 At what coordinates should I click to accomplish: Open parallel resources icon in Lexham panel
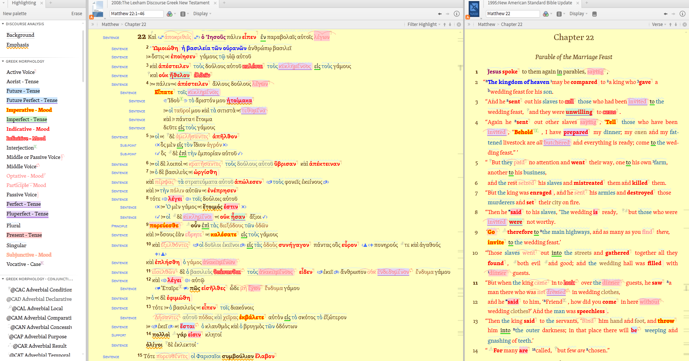(183, 14)
